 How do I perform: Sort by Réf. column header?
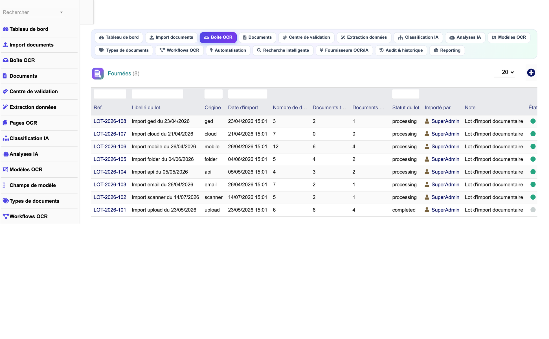pos(98,108)
